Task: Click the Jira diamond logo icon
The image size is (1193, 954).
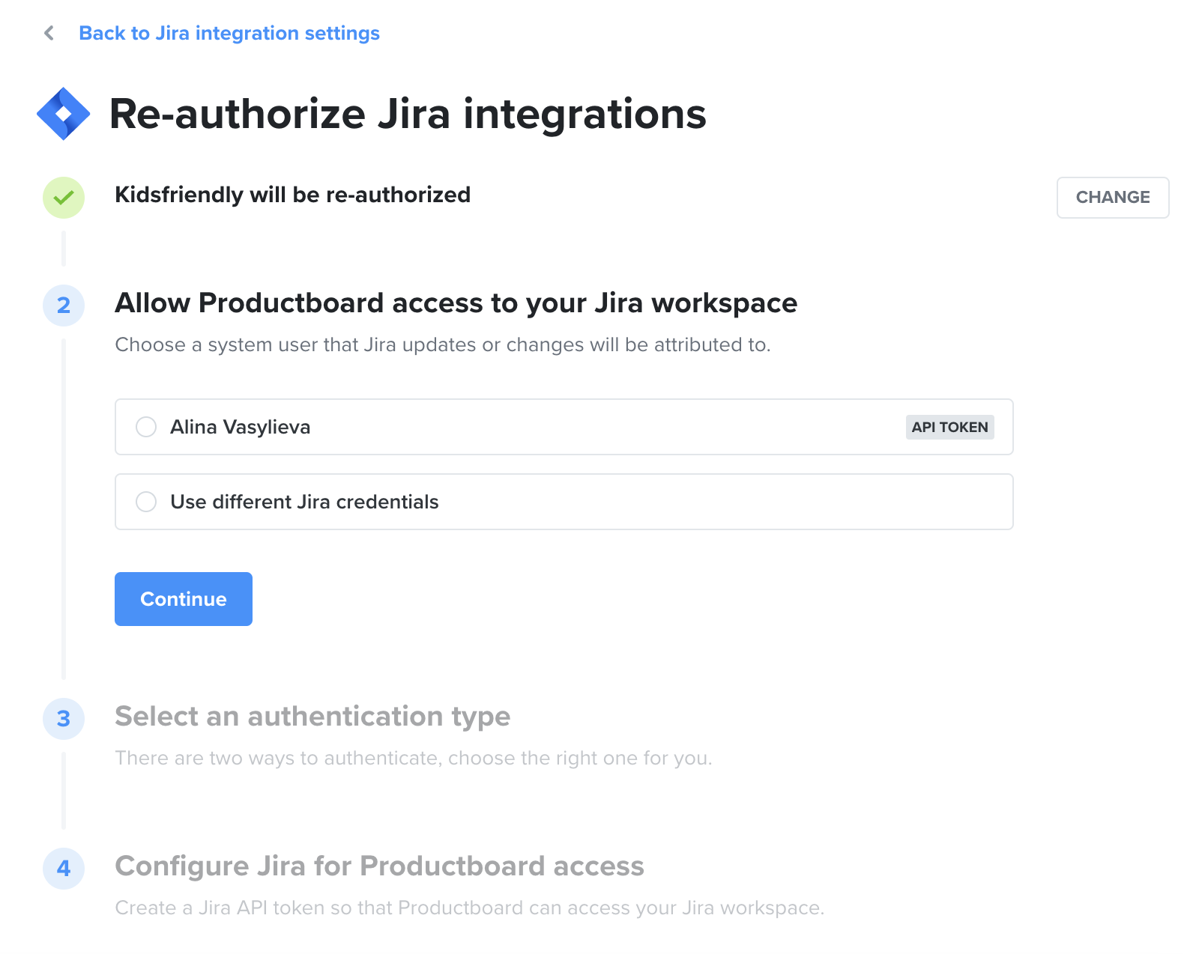Action: (64, 114)
